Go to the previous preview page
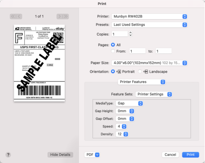 19,16
